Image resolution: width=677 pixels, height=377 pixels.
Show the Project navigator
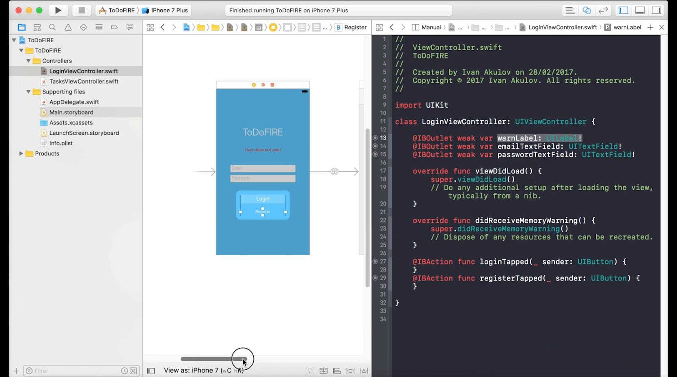tap(22, 27)
